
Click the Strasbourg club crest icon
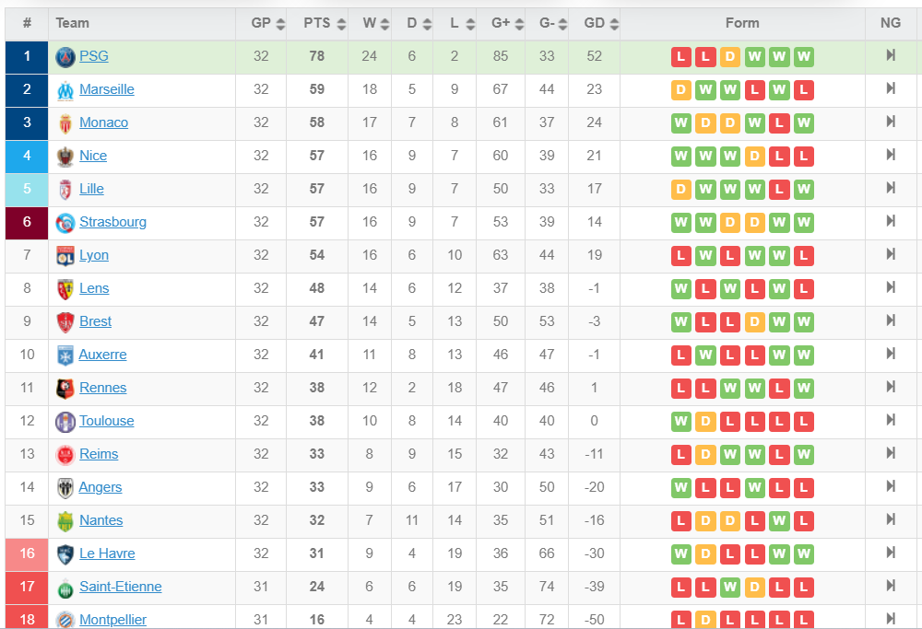65,223
